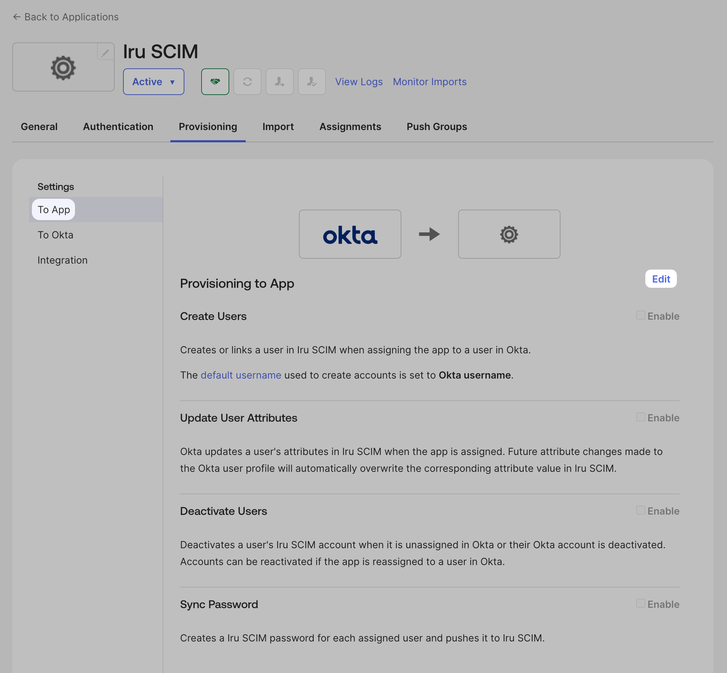This screenshot has width=727, height=673.
Task: Open View Logs link
Action: (359, 82)
